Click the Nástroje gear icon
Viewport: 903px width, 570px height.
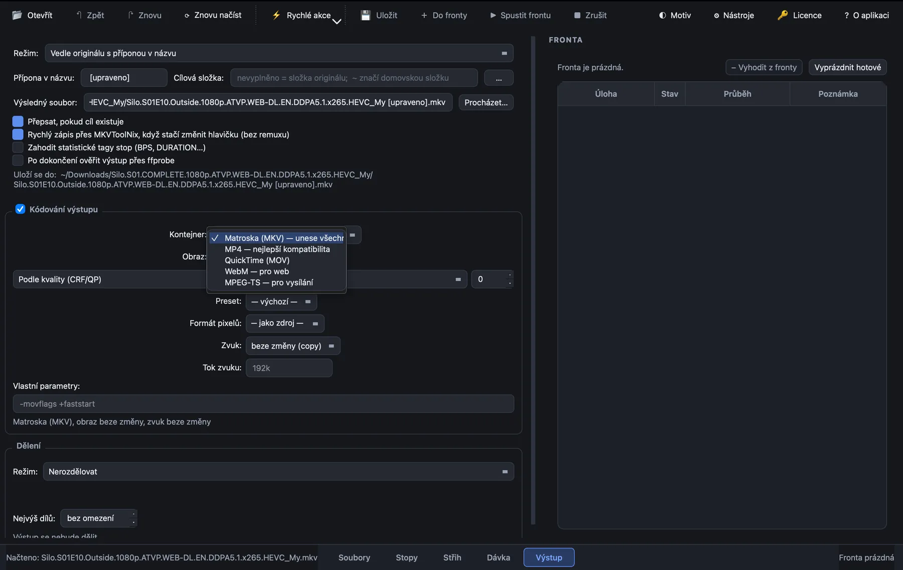point(716,16)
